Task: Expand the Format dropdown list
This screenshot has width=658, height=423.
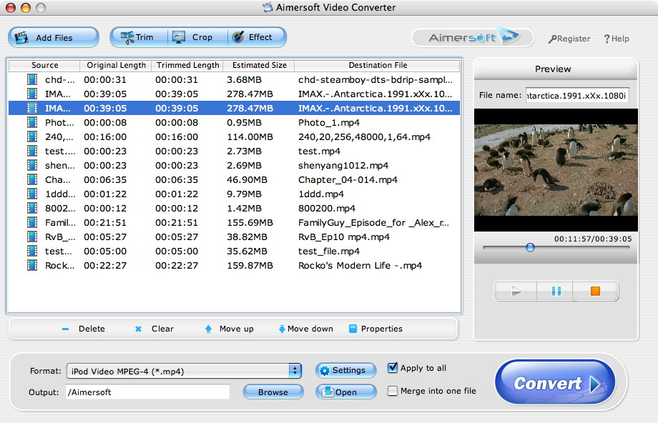Action: (x=295, y=370)
